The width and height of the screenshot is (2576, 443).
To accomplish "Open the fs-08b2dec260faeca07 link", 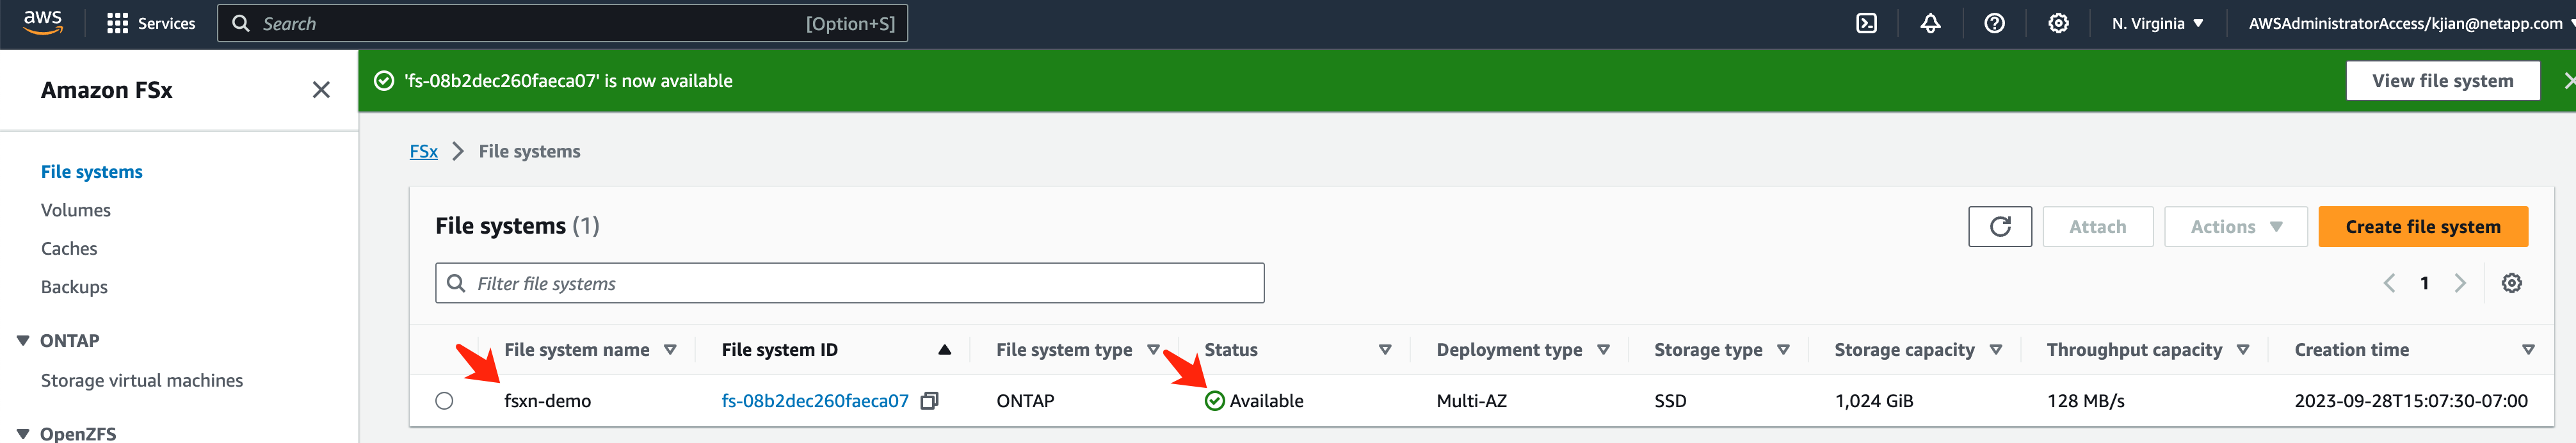I will click(x=814, y=401).
